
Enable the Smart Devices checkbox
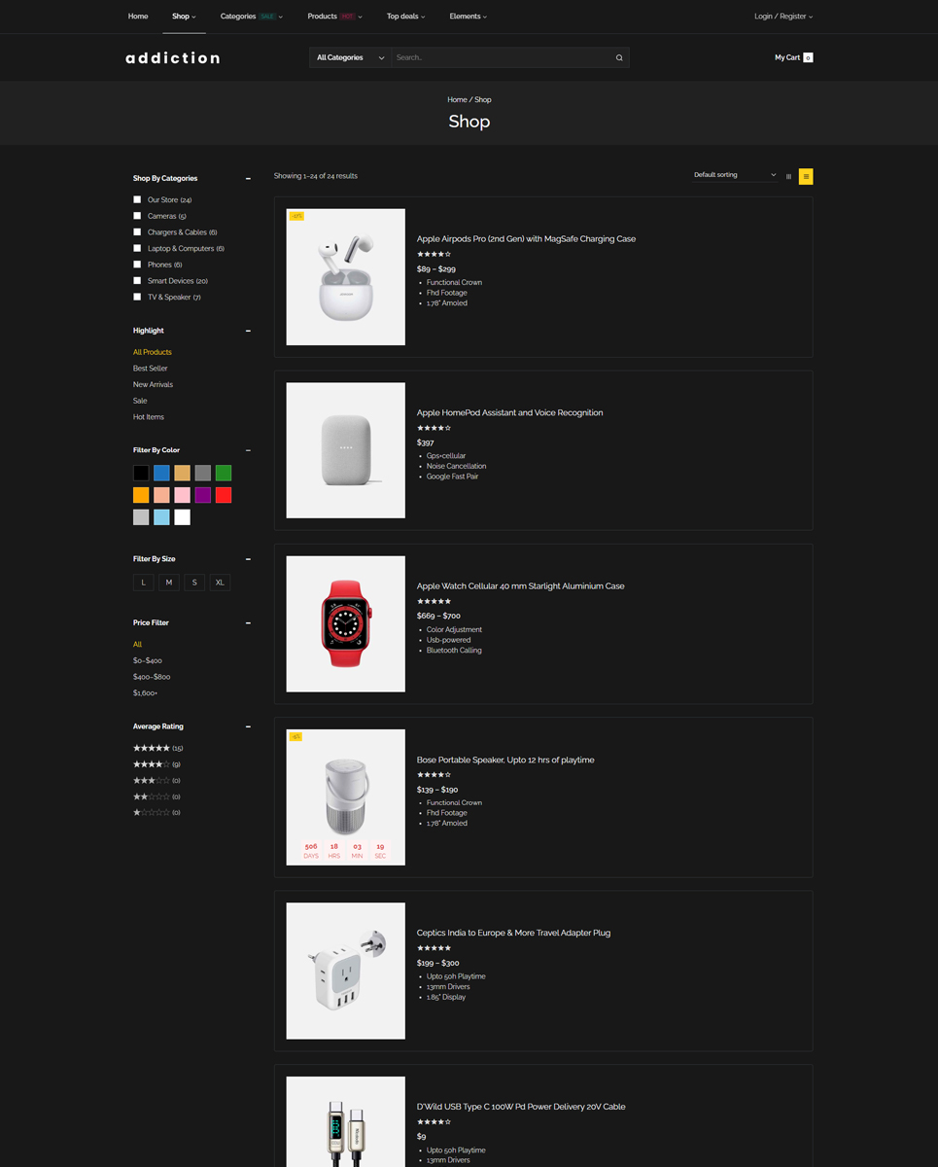(137, 280)
